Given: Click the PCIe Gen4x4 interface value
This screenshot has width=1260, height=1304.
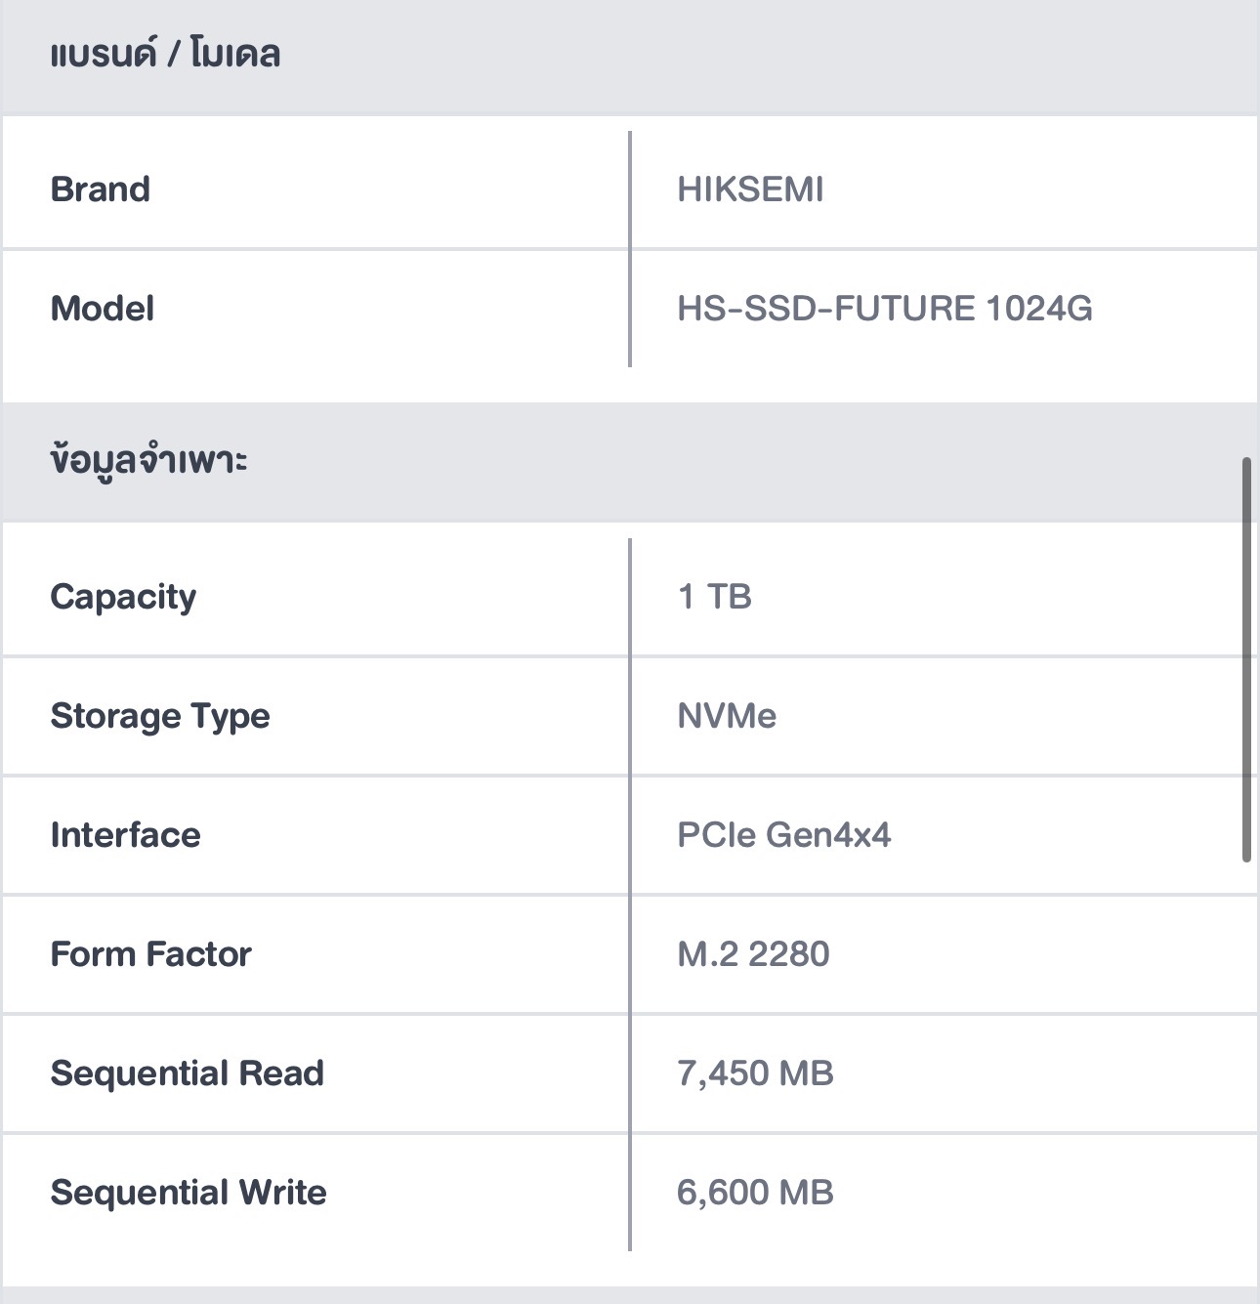Looking at the screenshot, I should (x=783, y=835).
